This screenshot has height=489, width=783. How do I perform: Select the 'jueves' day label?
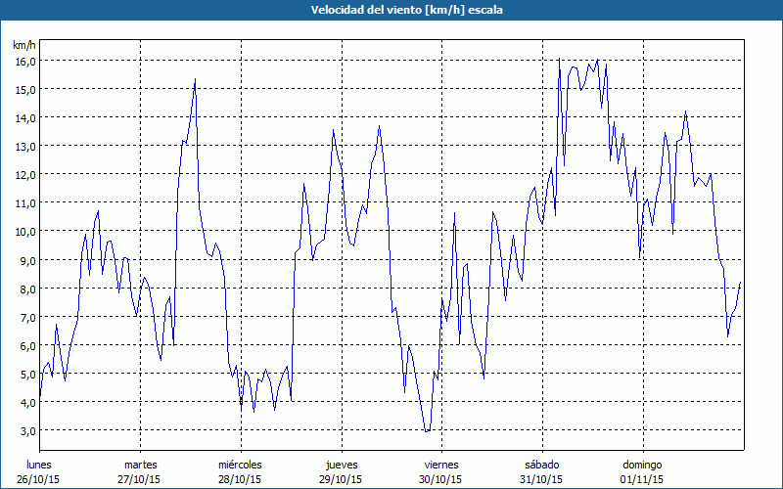click(341, 465)
